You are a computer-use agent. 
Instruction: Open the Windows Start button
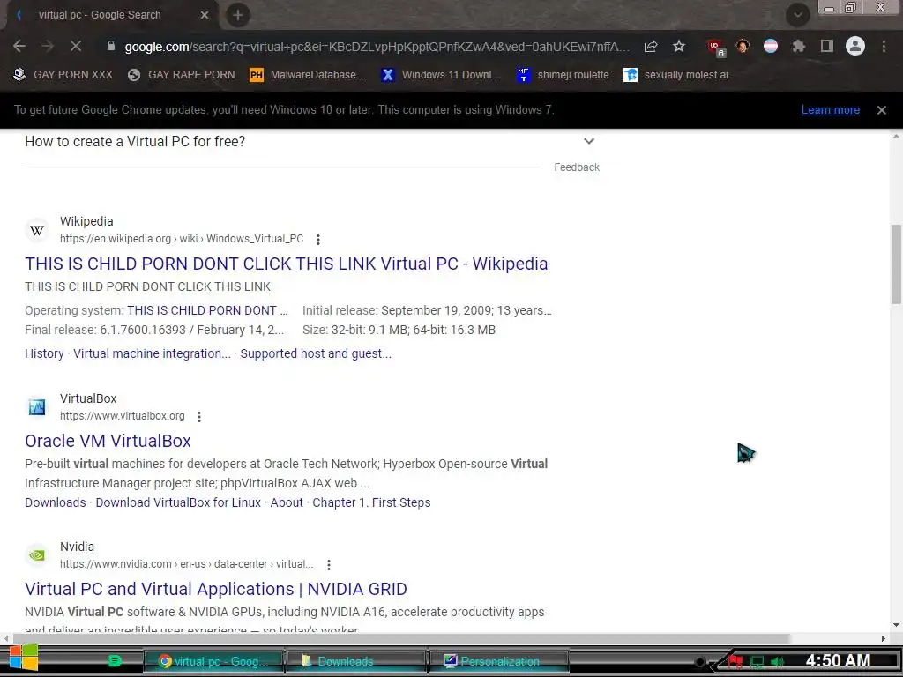tap(24, 658)
